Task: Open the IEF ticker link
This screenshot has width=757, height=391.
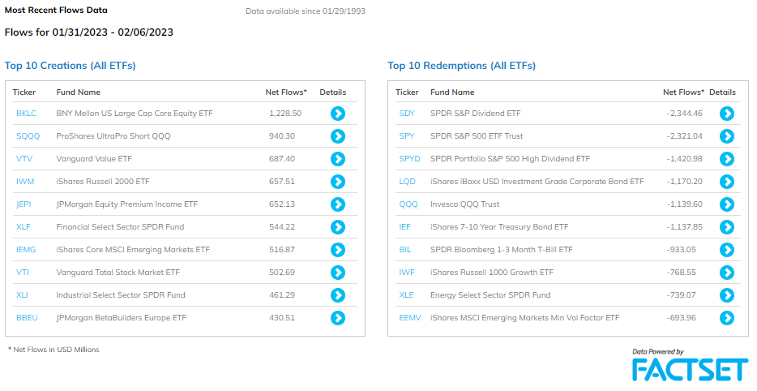Action: click(x=405, y=227)
